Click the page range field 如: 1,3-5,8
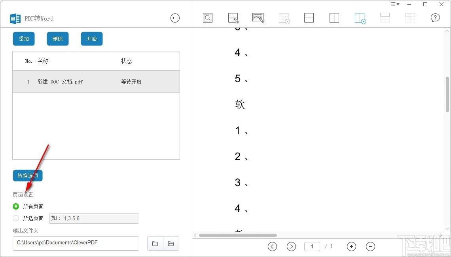 tap(94, 219)
